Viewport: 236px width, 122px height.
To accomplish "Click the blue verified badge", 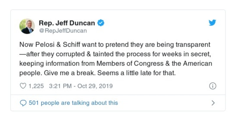I will tap(101, 23).
